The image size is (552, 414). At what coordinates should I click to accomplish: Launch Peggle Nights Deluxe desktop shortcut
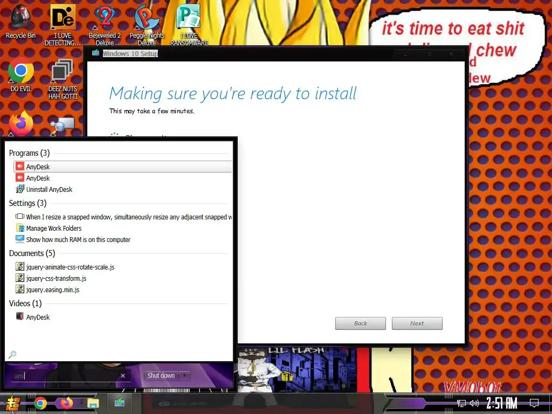click(147, 25)
